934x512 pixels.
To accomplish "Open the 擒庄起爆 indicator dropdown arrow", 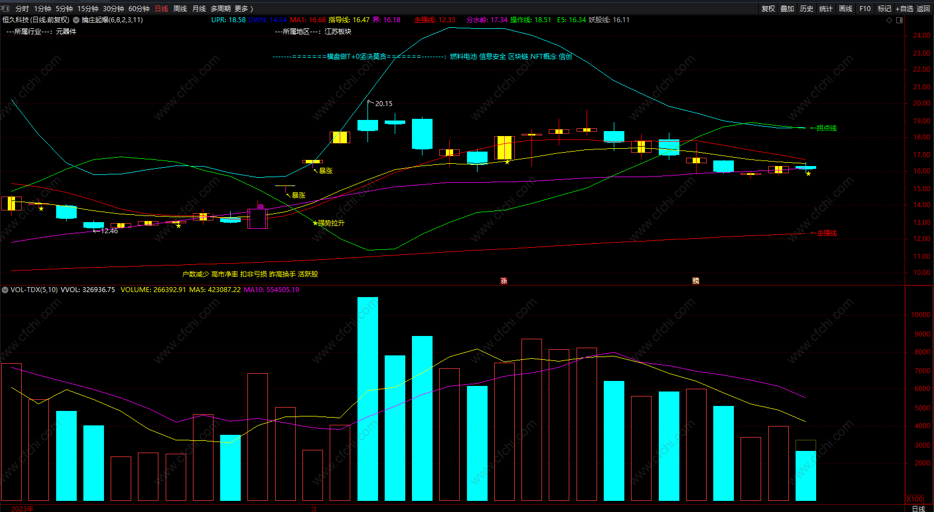I will click(76, 20).
